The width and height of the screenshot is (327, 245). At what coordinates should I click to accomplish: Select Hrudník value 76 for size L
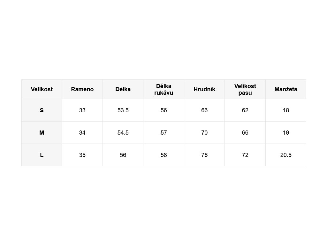204,155
